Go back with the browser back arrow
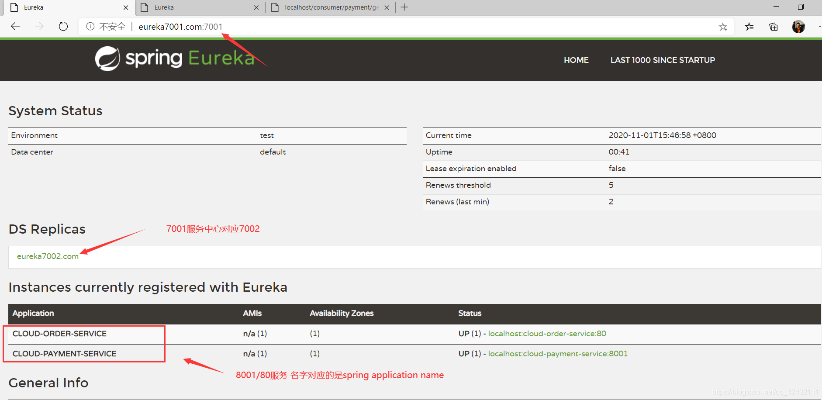 tap(15, 26)
